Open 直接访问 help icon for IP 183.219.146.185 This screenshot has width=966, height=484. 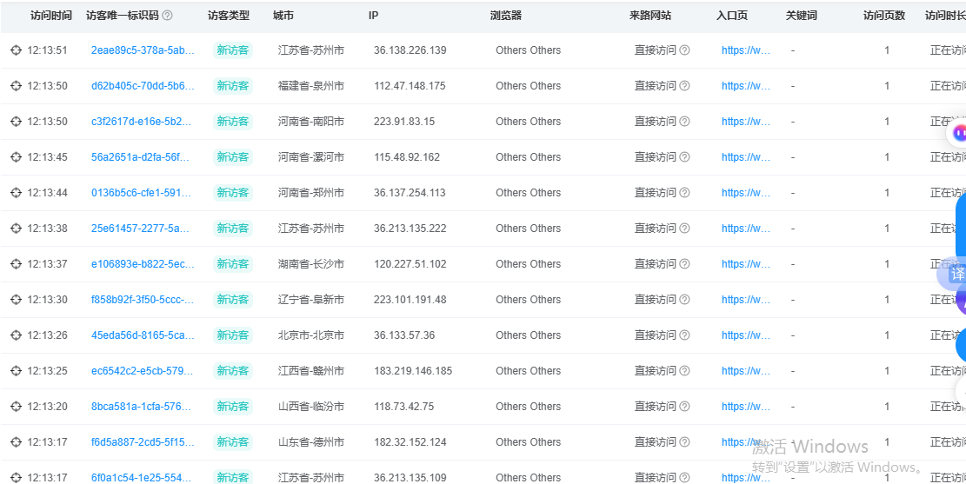pos(684,371)
